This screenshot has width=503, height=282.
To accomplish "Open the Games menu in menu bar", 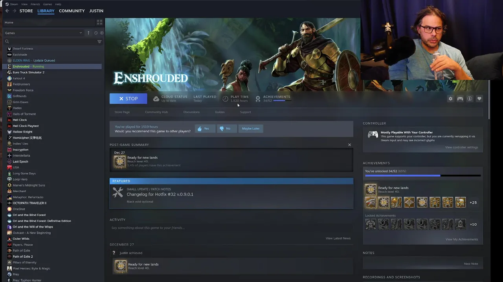I will [x=48, y=4].
